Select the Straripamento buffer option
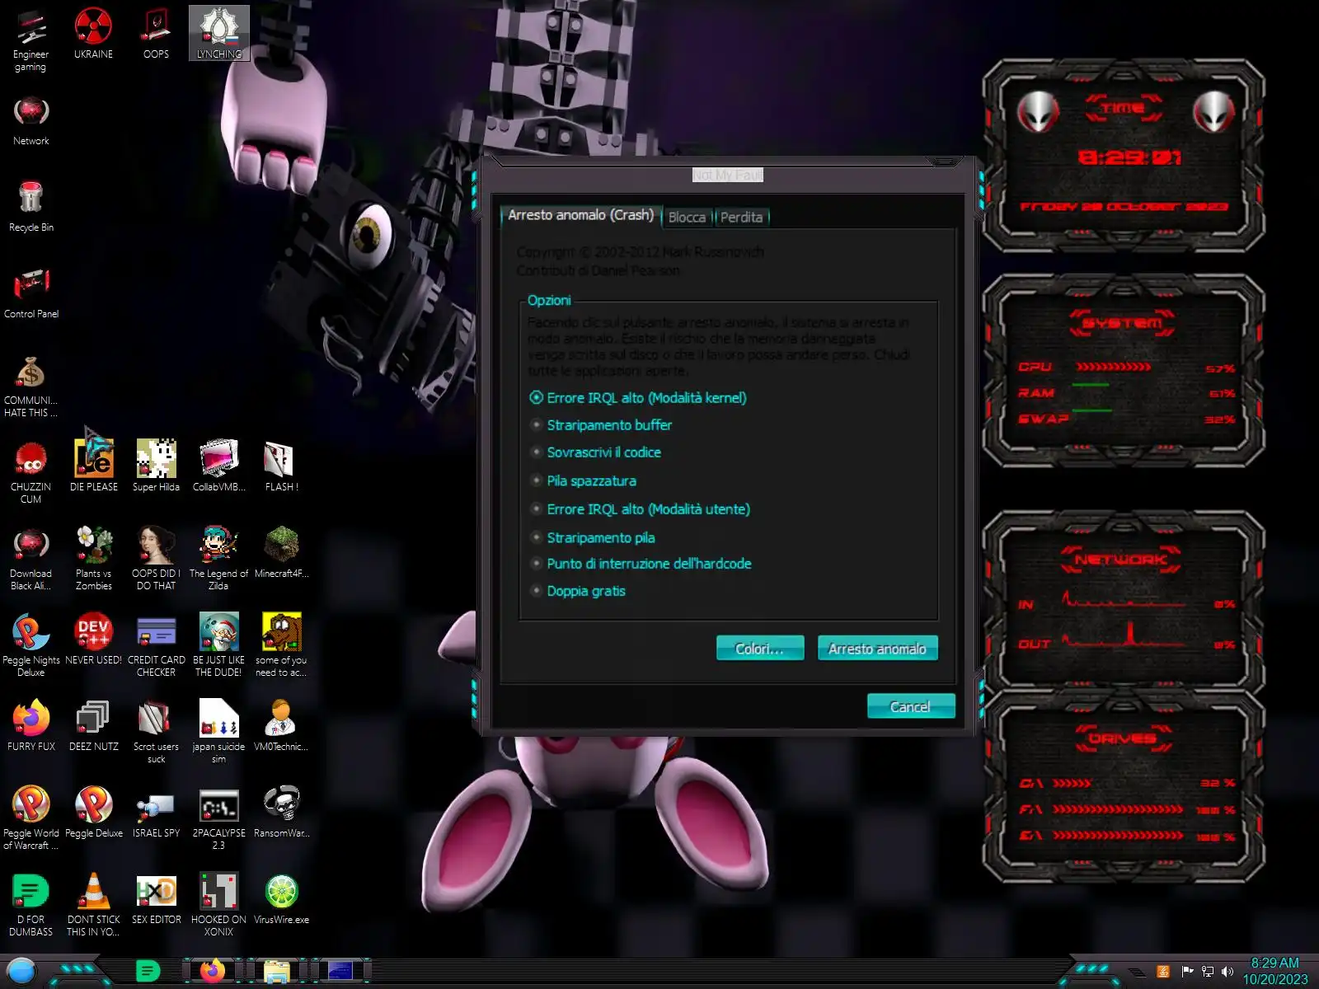This screenshot has width=1319, height=989. [601, 425]
